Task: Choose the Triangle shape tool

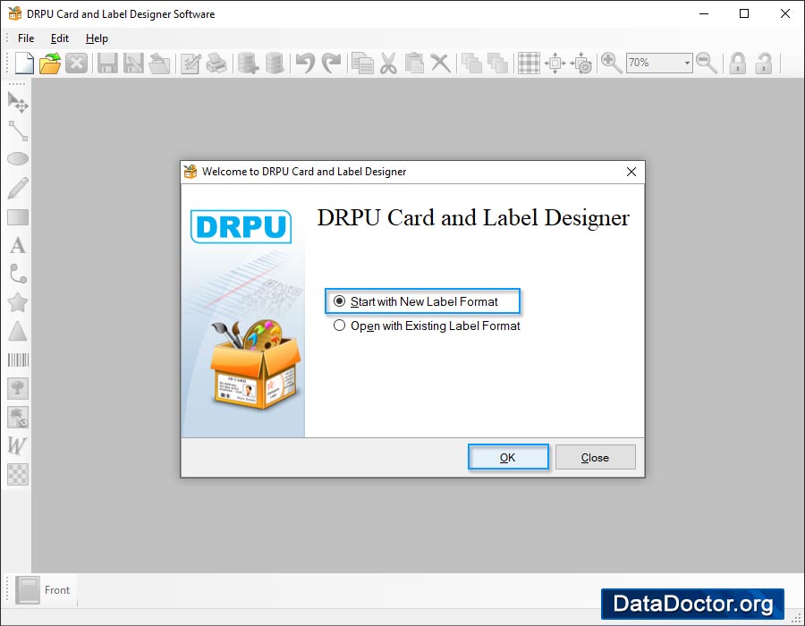Action: pyautogui.click(x=18, y=332)
